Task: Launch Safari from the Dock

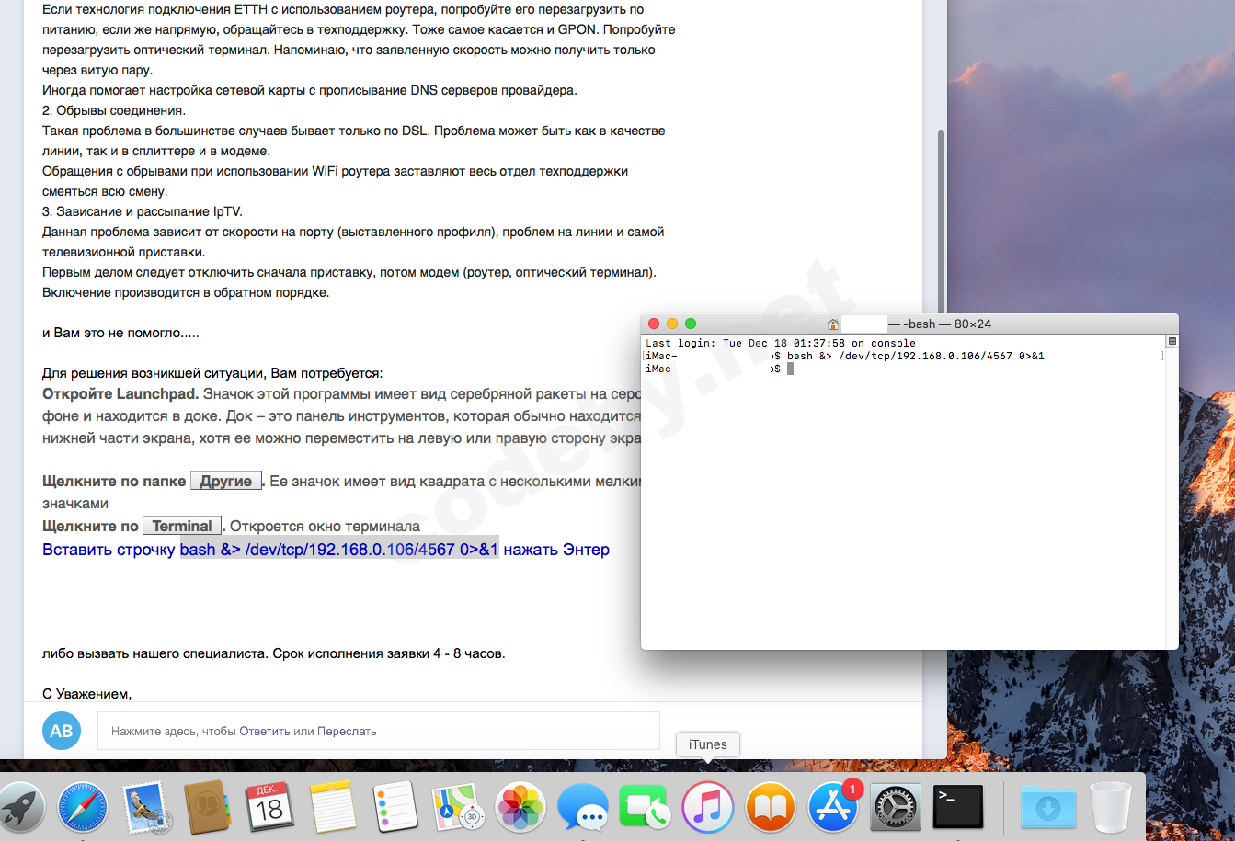Action: click(83, 808)
